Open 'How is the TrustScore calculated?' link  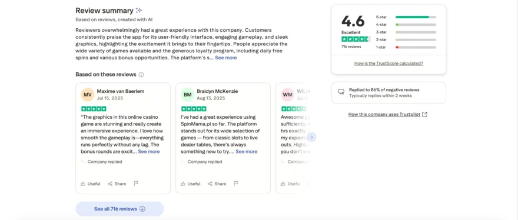[388, 64]
